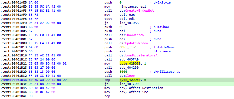
Task: Click sub_403FA0 call target
Action: click(129, 59)
